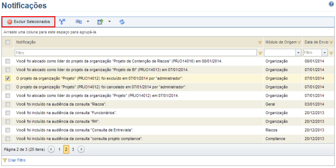Click the "foi excluído em 07/01/2014" notification text
336x168 pixels.
point(100,78)
